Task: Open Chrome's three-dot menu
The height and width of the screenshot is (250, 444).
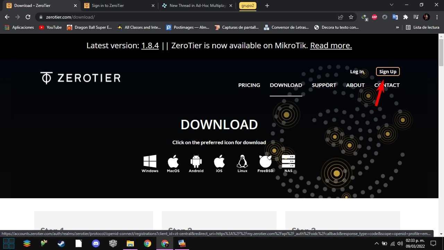Action: [437, 17]
